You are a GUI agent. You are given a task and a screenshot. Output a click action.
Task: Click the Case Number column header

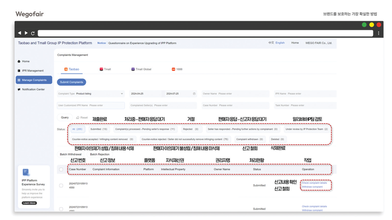[77, 170]
